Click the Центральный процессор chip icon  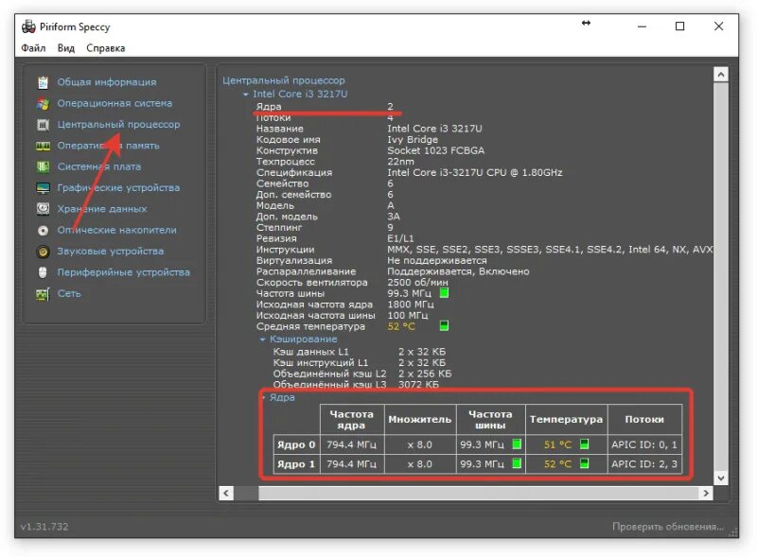(43, 125)
